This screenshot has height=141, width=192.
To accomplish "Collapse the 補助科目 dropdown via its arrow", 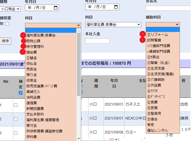I will [177, 24].
